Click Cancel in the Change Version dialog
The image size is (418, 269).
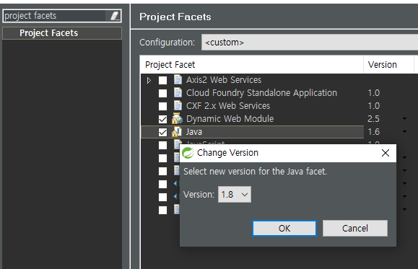pyautogui.click(x=355, y=228)
